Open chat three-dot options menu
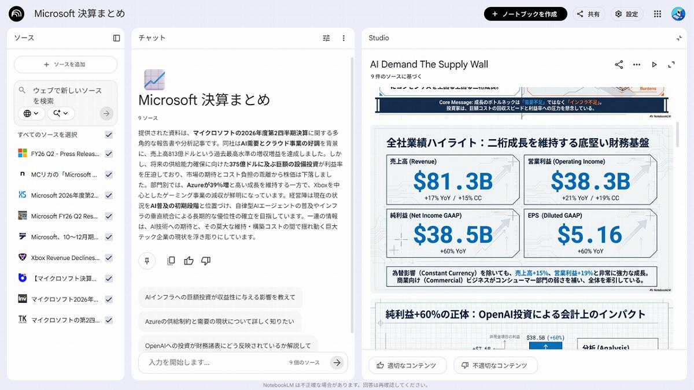This screenshot has height=390, width=694. pos(344,38)
